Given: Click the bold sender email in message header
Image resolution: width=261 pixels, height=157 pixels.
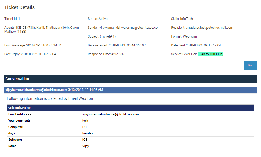Looking at the screenshot, I should click(x=36, y=90).
